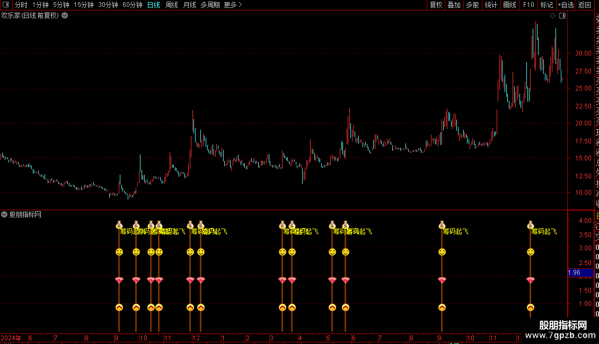The height and width of the screenshot is (344, 599).
Task: Click the money bag icon of the last signal
Action: pos(531,224)
